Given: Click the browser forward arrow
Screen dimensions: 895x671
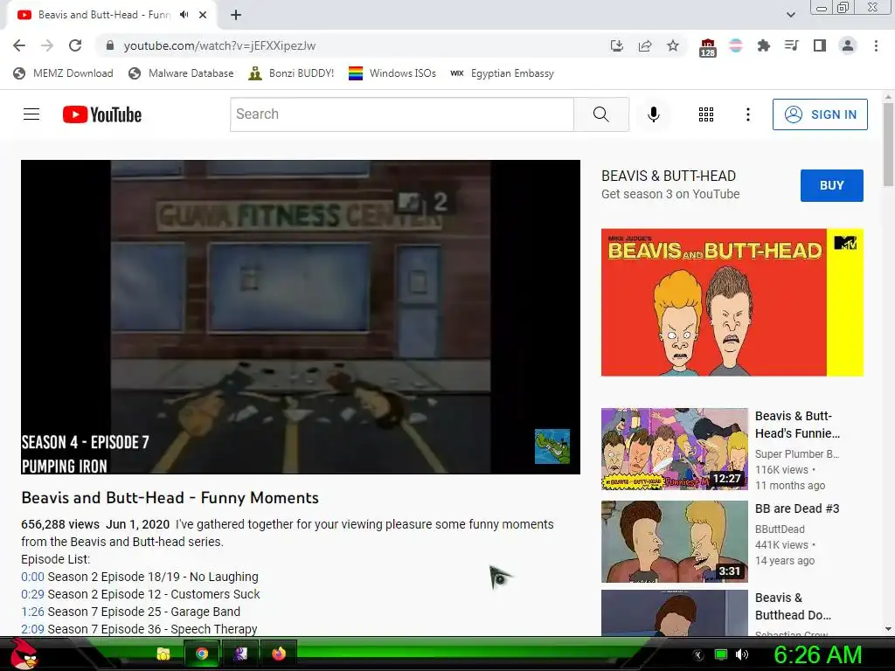Looking at the screenshot, I should pyautogui.click(x=47, y=45).
